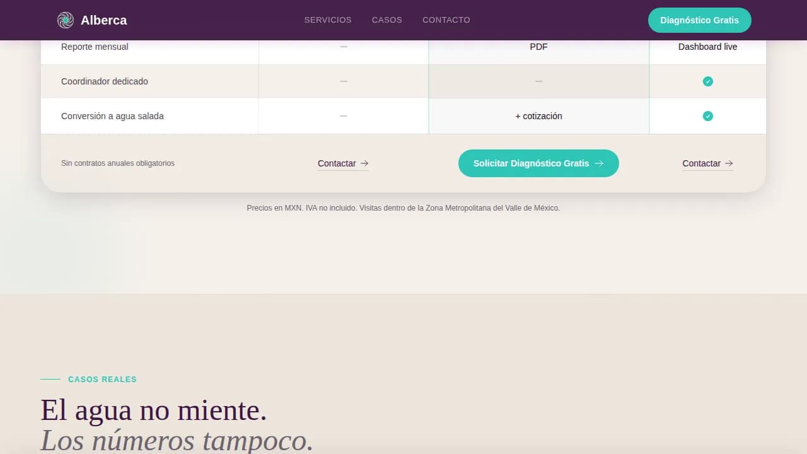Click the Diagnóstico Gratis header button

700,20
